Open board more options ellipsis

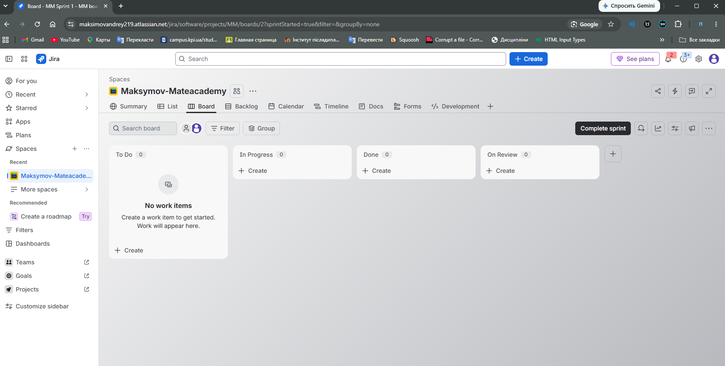[x=709, y=128]
